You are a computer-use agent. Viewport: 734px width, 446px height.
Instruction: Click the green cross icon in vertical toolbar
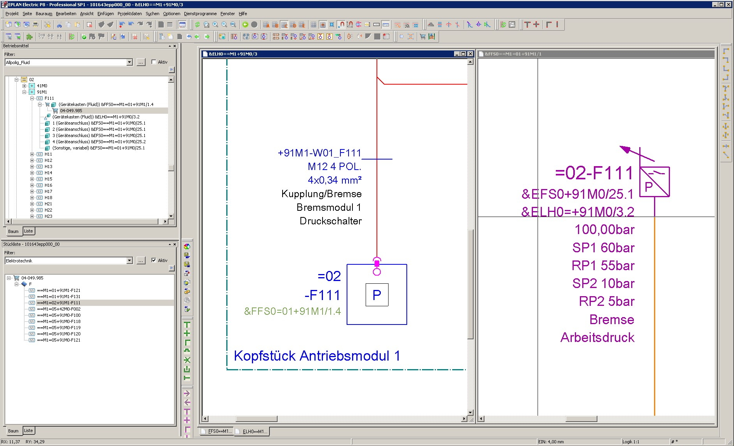[187, 333]
